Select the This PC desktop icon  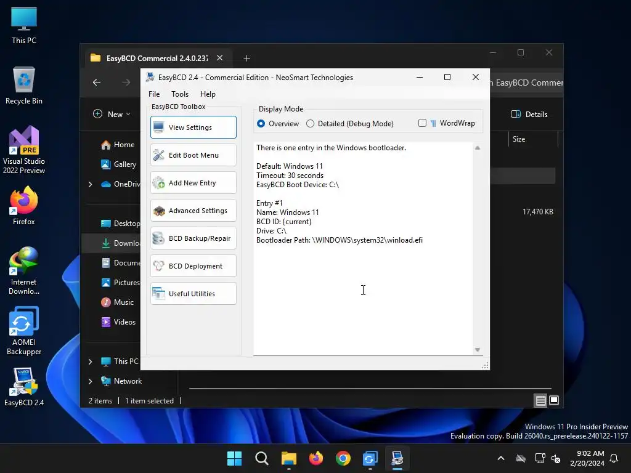point(24,25)
